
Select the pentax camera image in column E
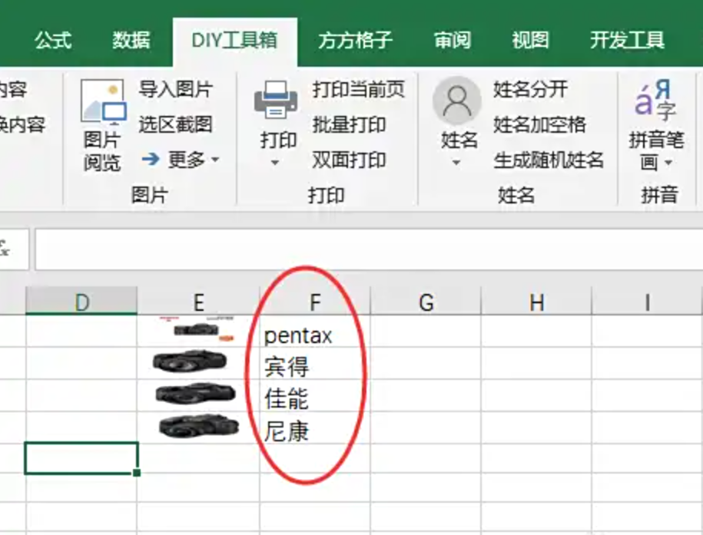197,329
